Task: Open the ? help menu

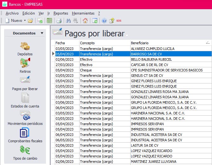Action: [x=99, y=13]
